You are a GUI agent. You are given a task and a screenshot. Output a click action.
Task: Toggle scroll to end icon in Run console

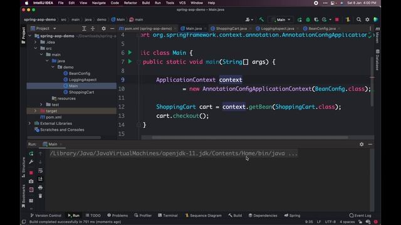coord(40,179)
